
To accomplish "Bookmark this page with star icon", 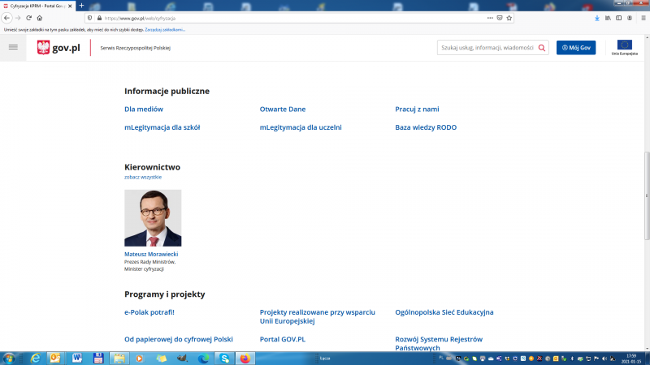I will tap(509, 17).
